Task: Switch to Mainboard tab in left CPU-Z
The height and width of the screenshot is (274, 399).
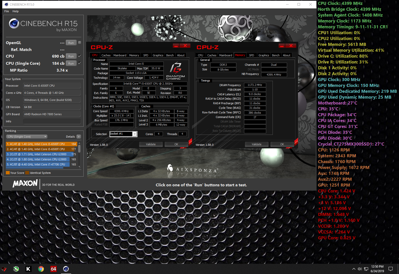Action: point(120,55)
